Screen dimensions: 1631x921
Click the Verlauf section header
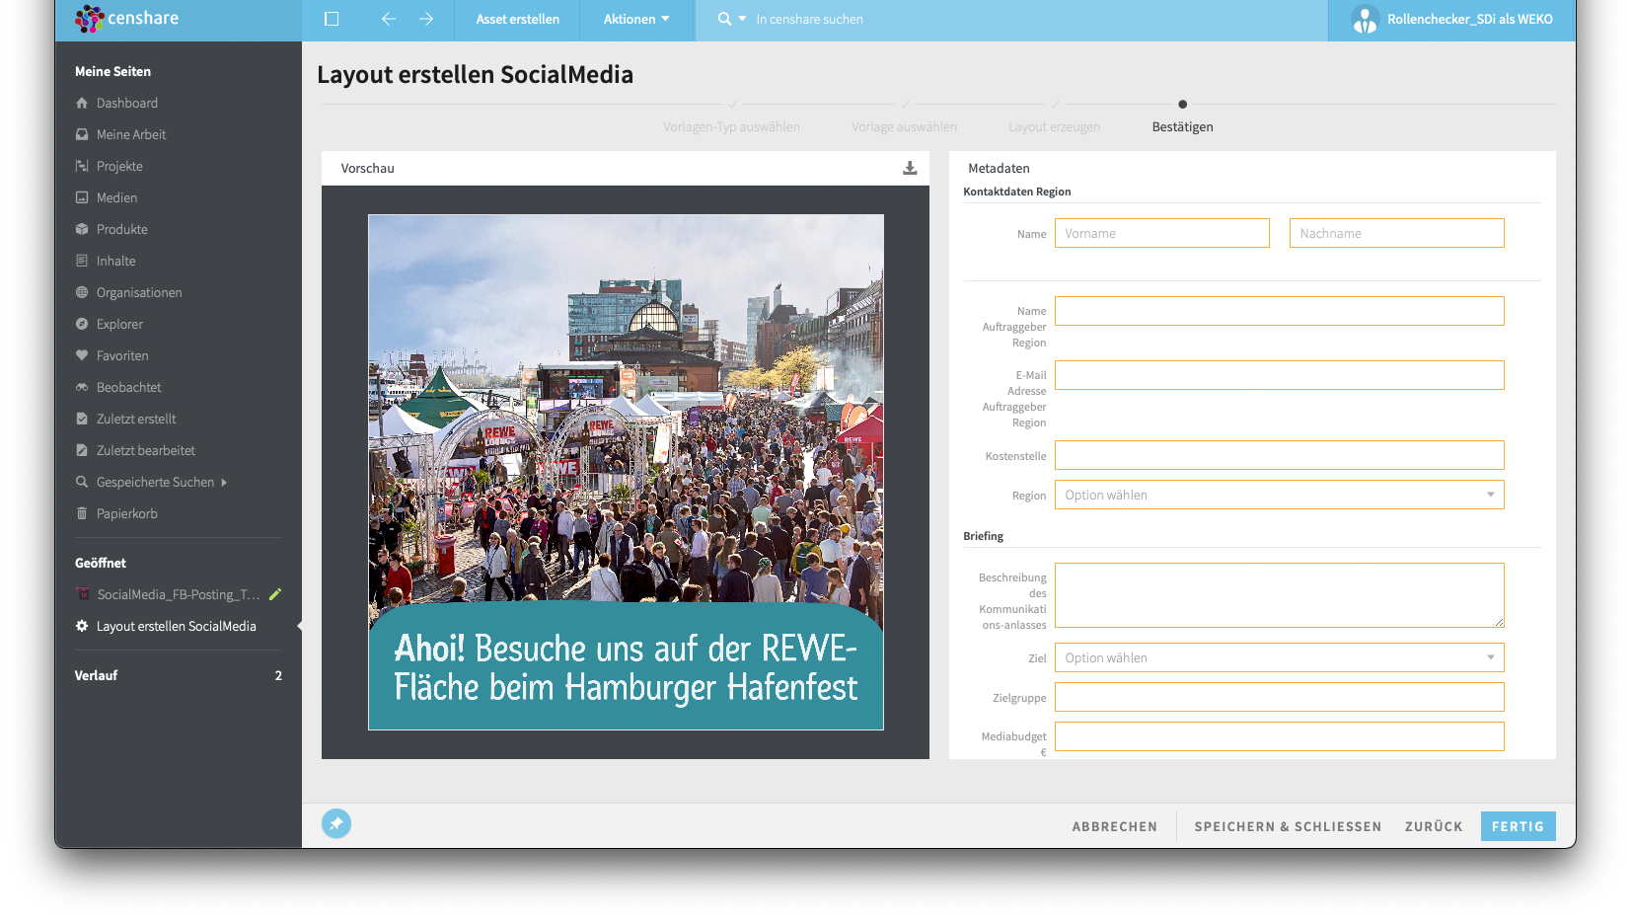point(96,675)
